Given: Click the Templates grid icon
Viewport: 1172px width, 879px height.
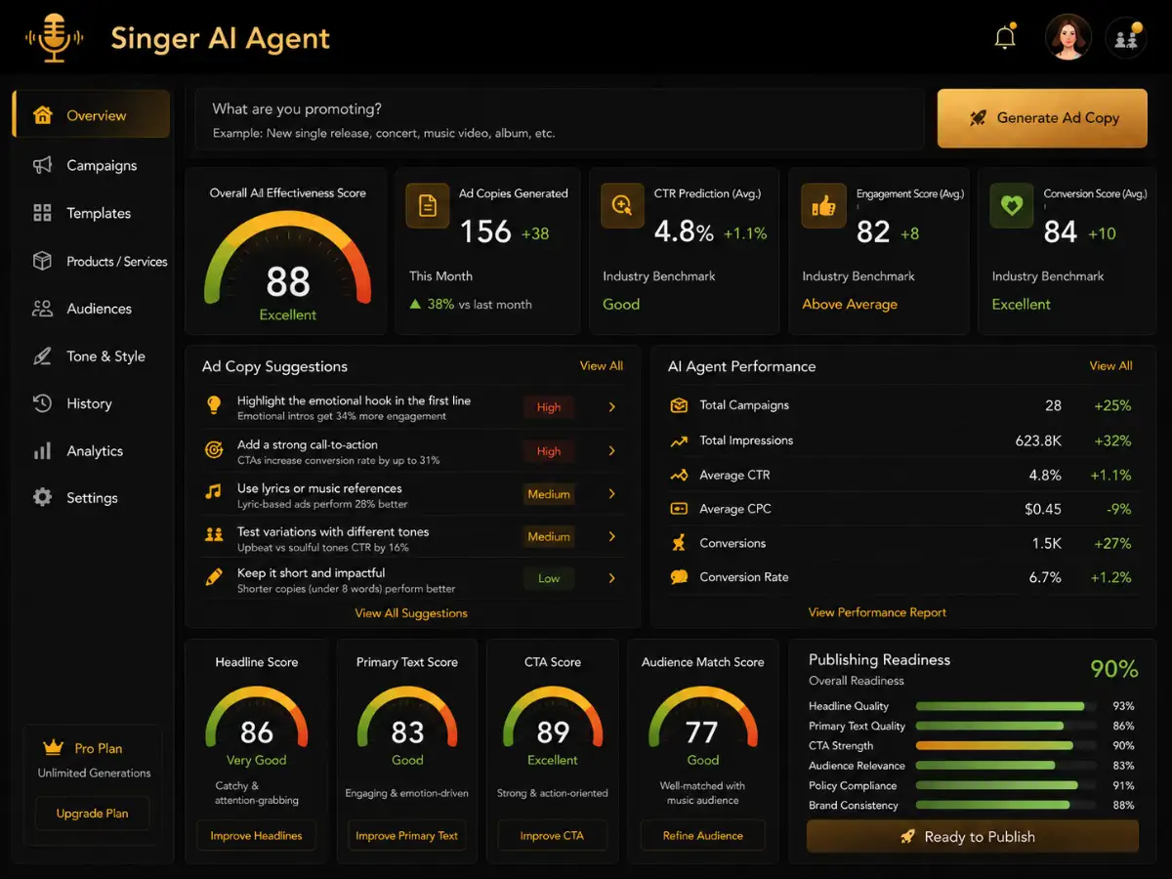Looking at the screenshot, I should click(x=42, y=213).
